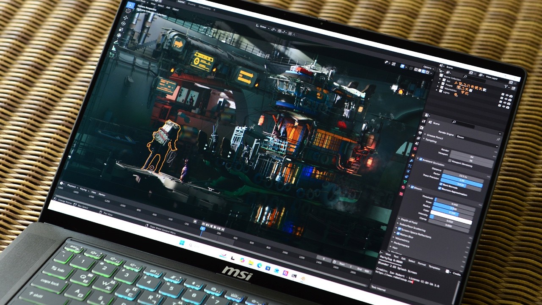Switch to the Compositing workspace tab
The image size is (542, 305).
pos(205,7)
